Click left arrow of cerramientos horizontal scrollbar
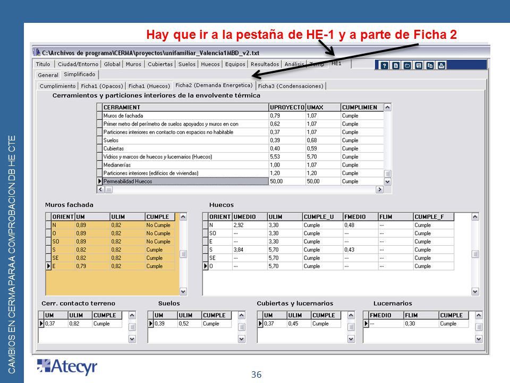 pyautogui.click(x=100, y=189)
